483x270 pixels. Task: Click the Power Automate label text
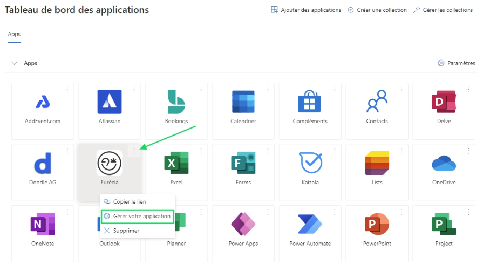[x=310, y=244]
